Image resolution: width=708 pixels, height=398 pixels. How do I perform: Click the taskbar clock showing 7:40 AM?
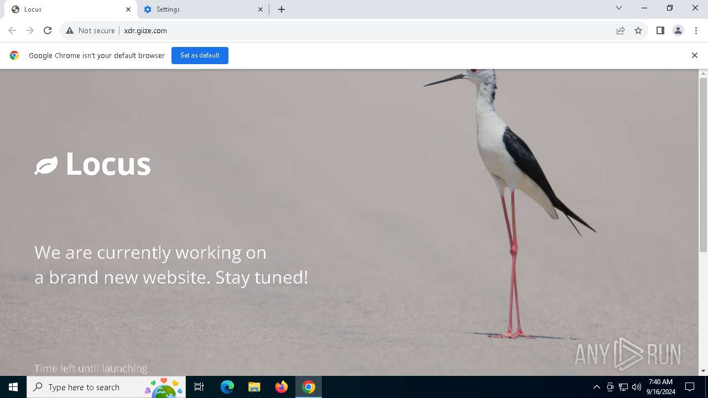(x=660, y=387)
